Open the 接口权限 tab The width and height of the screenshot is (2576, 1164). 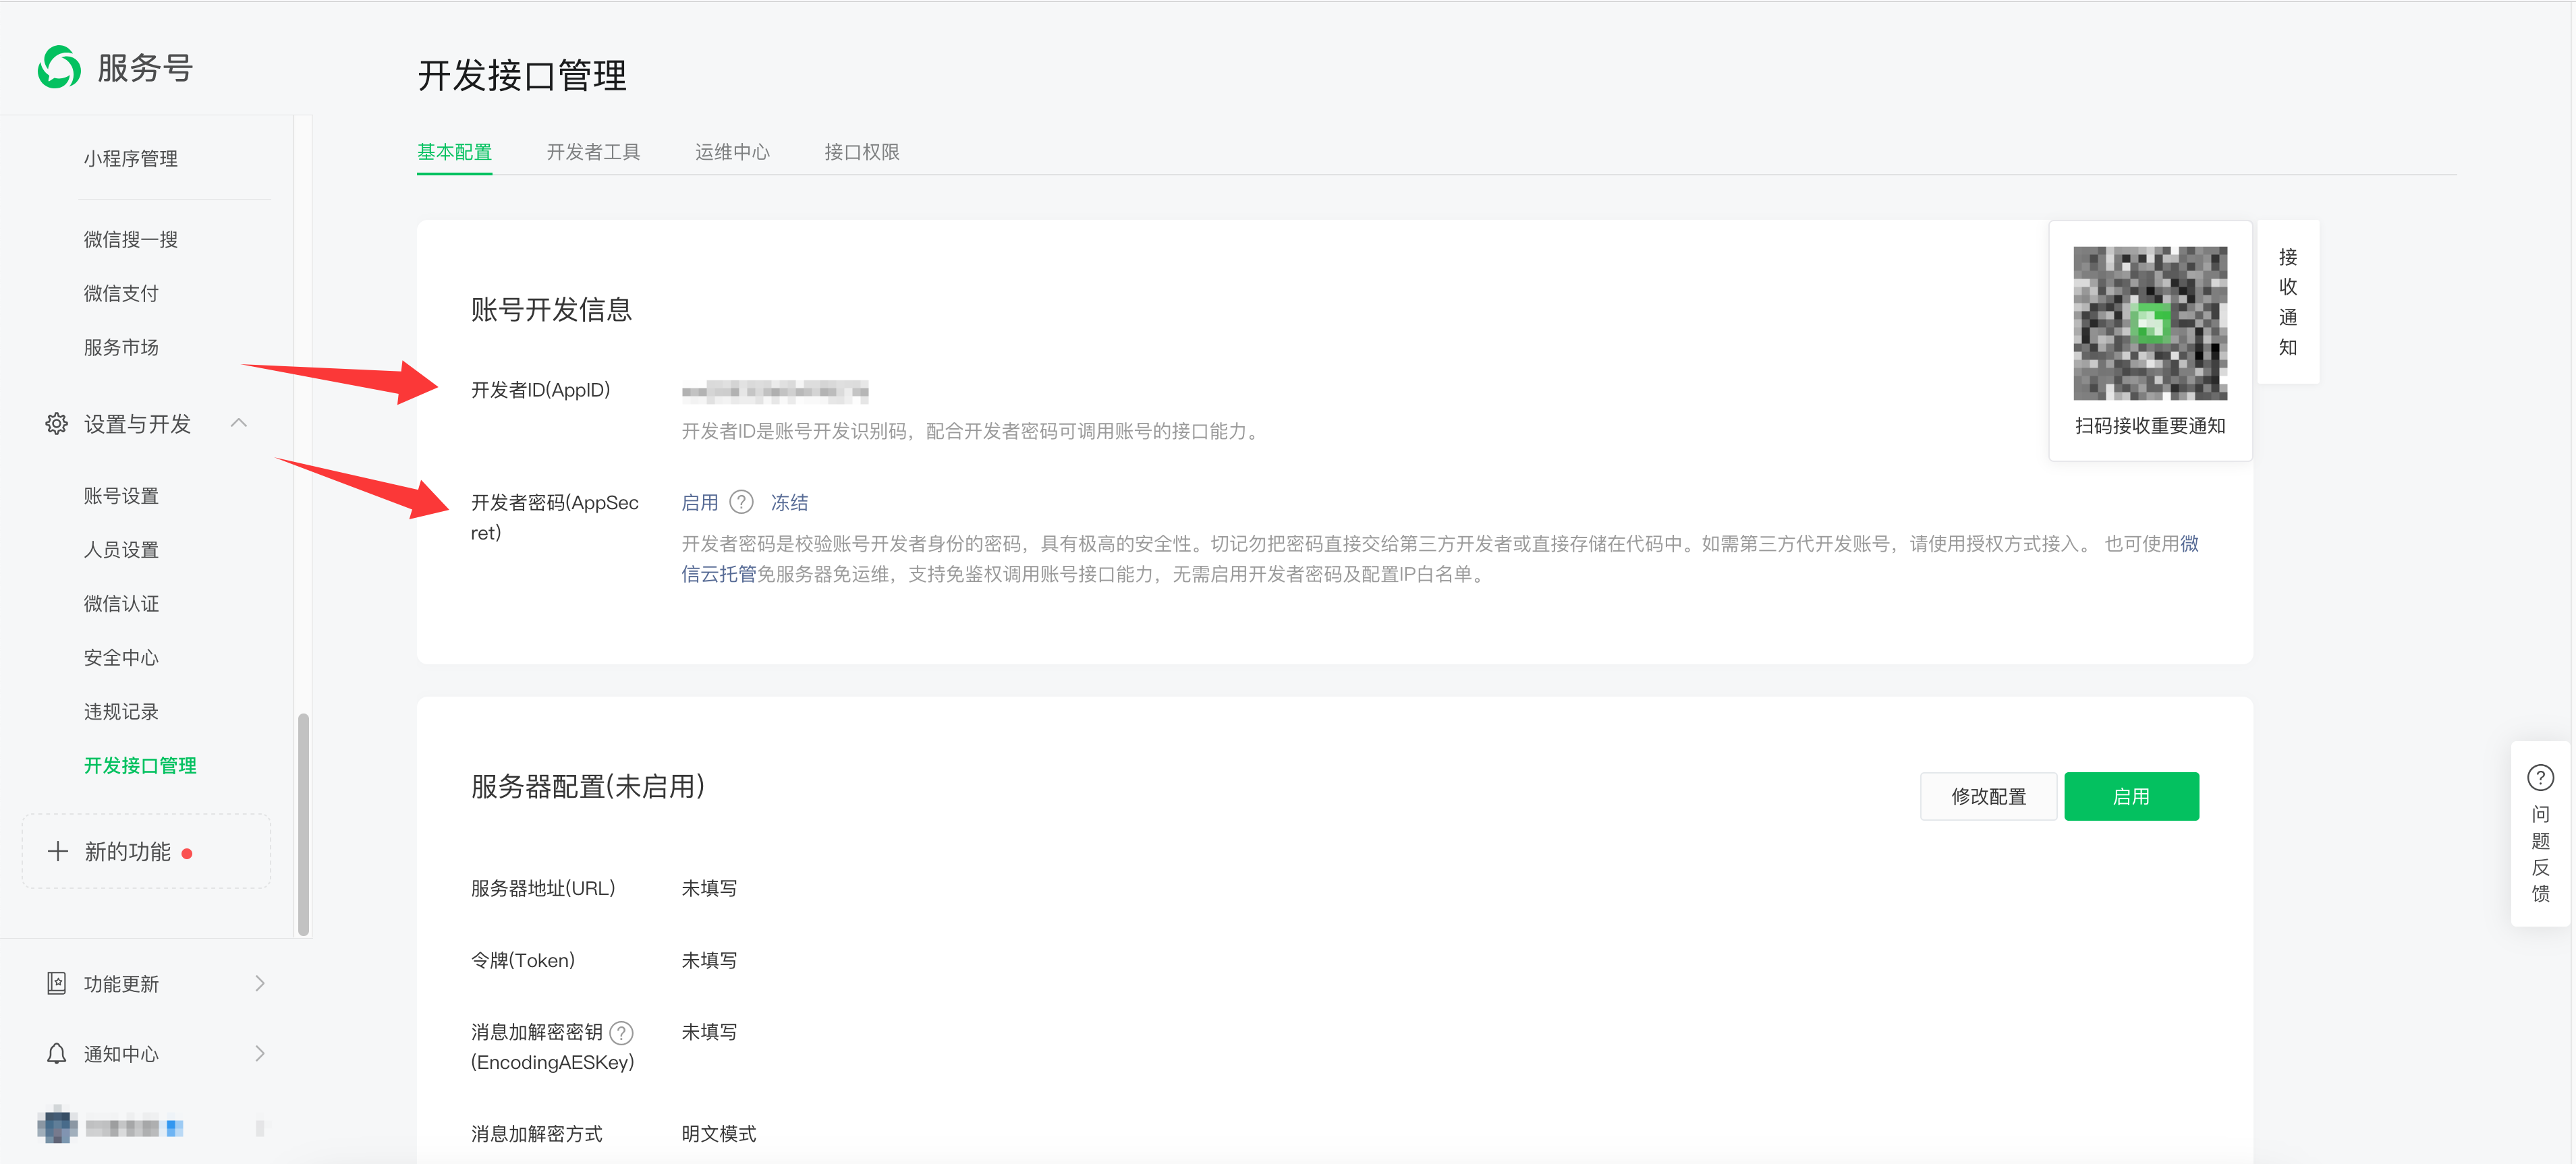pyautogui.click(x=861, y=152)
